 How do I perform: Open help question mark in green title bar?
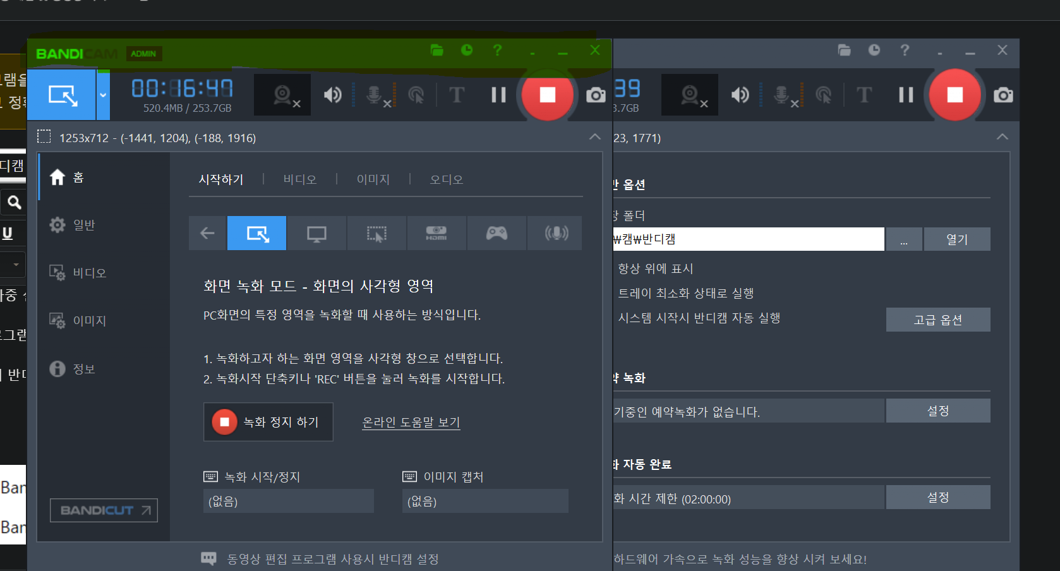497,50
